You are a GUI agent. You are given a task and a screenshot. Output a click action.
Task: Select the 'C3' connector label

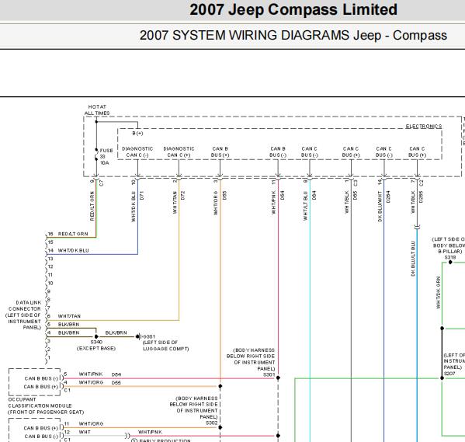point(356,183)
